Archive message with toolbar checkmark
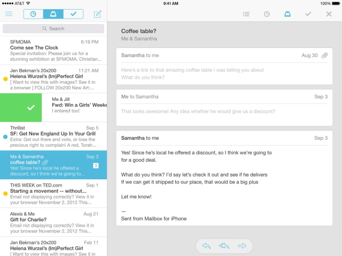Screen dimensions: 342x256 [x=308, y=14]
